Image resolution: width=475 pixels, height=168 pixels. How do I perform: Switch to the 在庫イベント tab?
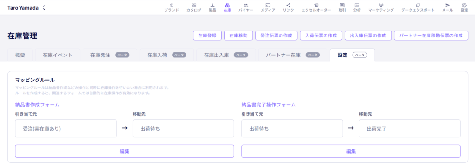(58, 55)
